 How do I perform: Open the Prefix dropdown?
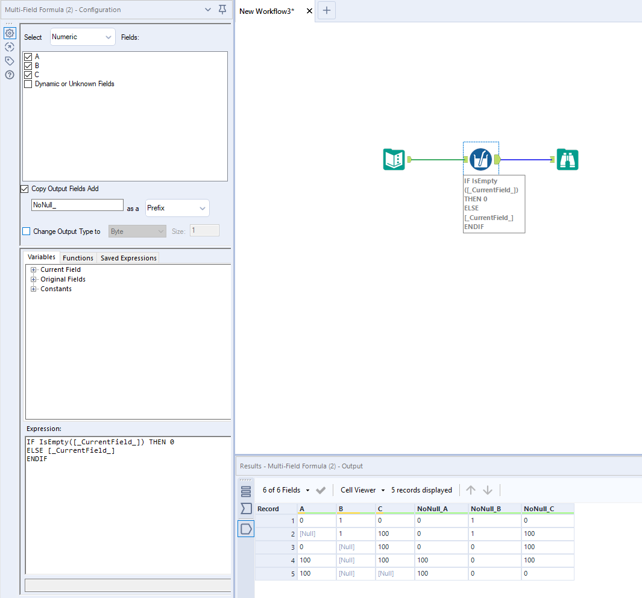pyautogui.click(x=177, y=208)
